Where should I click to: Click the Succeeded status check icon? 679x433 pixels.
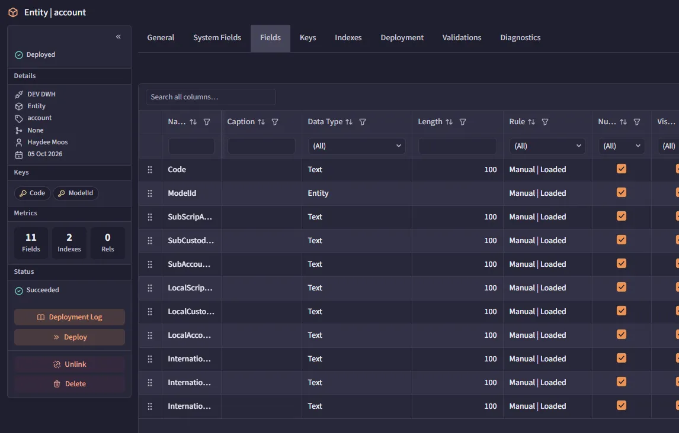pyautogui.click(x=18, y=291)
